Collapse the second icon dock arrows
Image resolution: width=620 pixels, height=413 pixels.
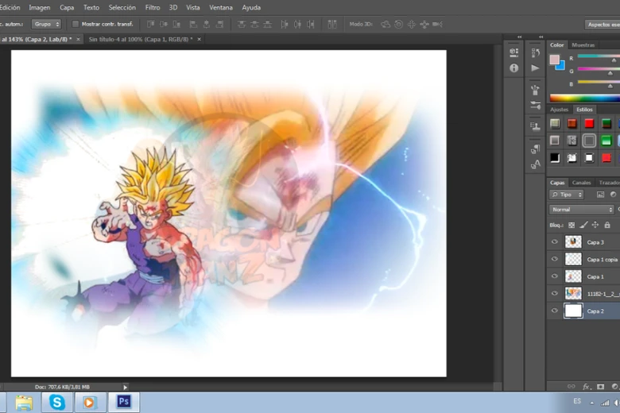541,37
